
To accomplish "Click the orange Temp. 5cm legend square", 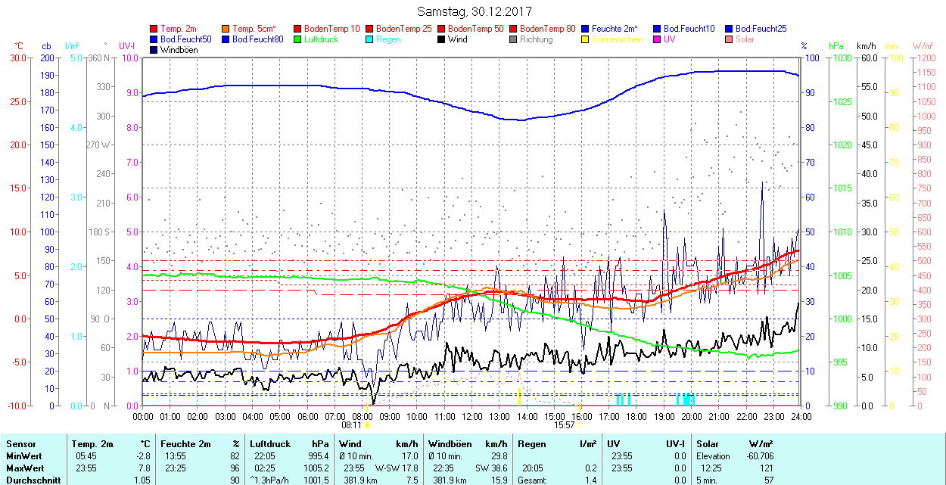I will [x=226, y=29].
